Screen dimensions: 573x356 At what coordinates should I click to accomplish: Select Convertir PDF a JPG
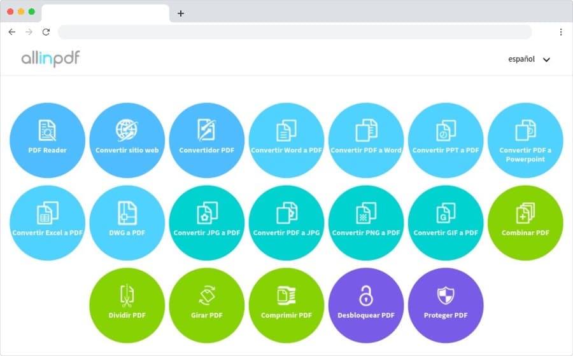pos(286,223)
